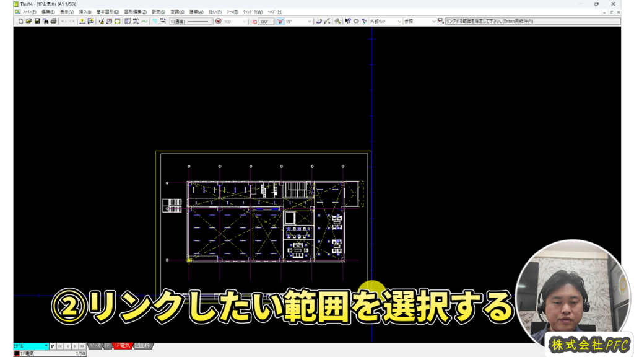Click the Undo arrow icon

coord(64,21)
